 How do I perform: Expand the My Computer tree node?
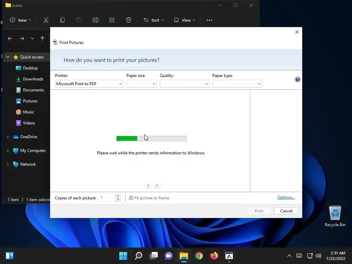pyautogui.click(x=8, y=151)
